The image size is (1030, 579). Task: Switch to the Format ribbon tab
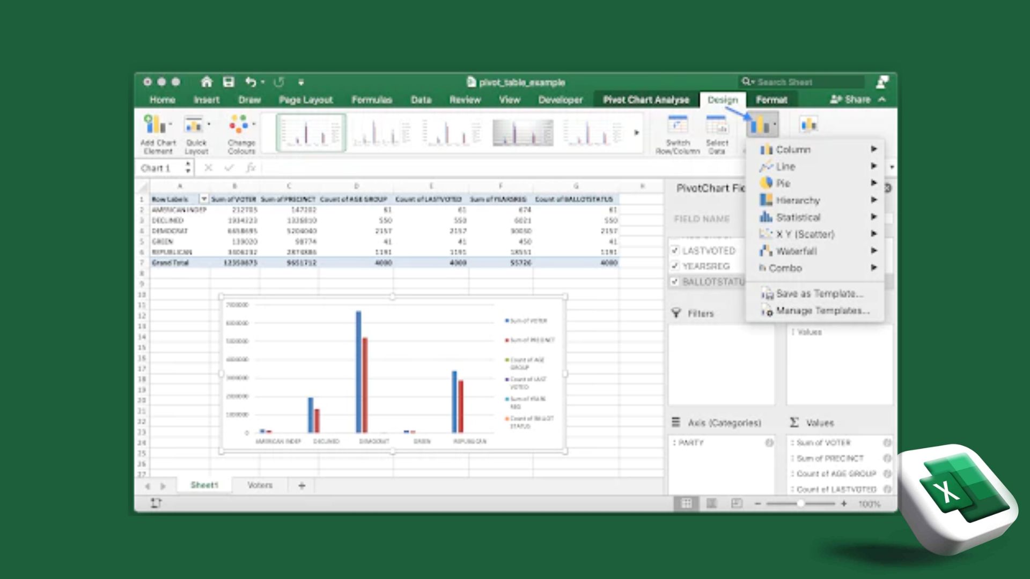[x=771, y=100]
